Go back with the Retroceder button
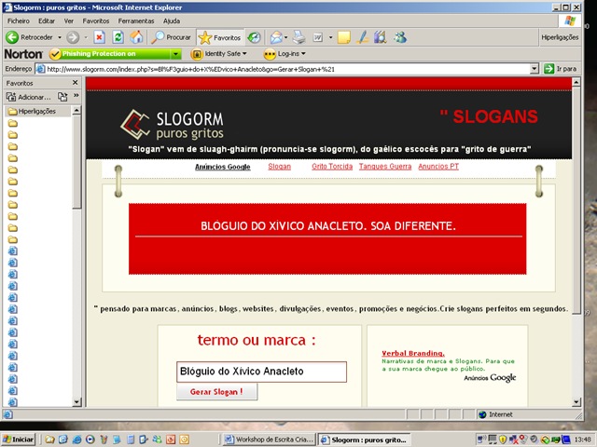597x447 pixels. 29,37
